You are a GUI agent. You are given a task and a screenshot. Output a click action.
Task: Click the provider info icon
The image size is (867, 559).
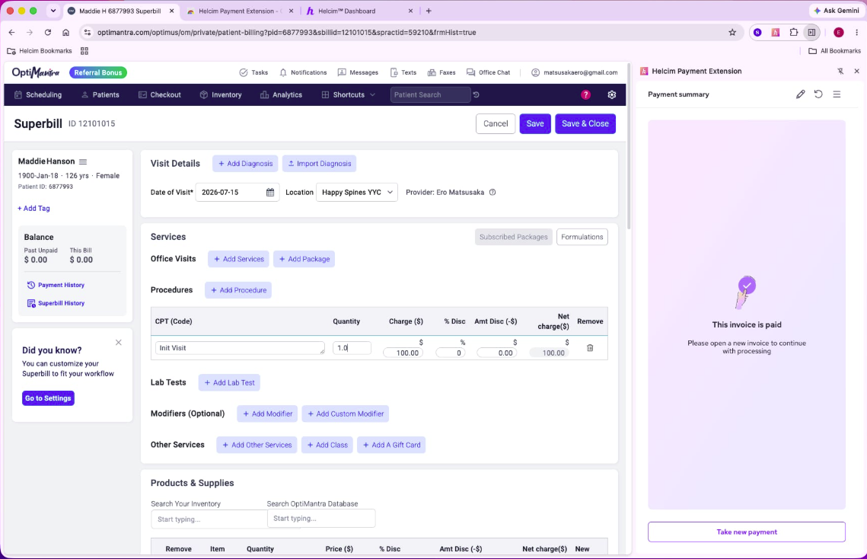492,193
